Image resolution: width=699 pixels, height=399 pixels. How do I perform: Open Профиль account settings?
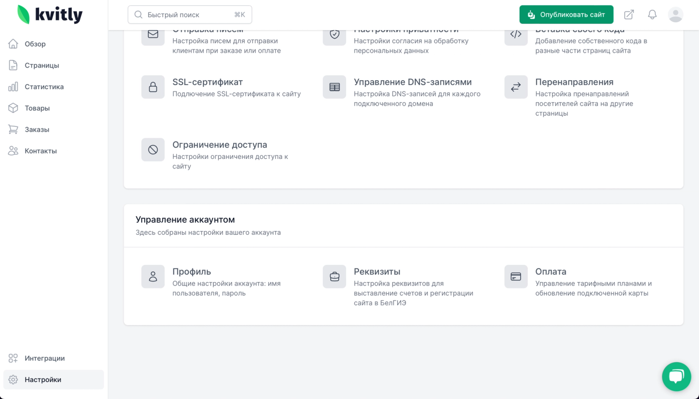tap(192, 272)
